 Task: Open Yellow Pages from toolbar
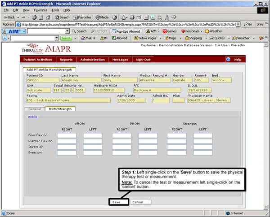(x=145, y=38)
